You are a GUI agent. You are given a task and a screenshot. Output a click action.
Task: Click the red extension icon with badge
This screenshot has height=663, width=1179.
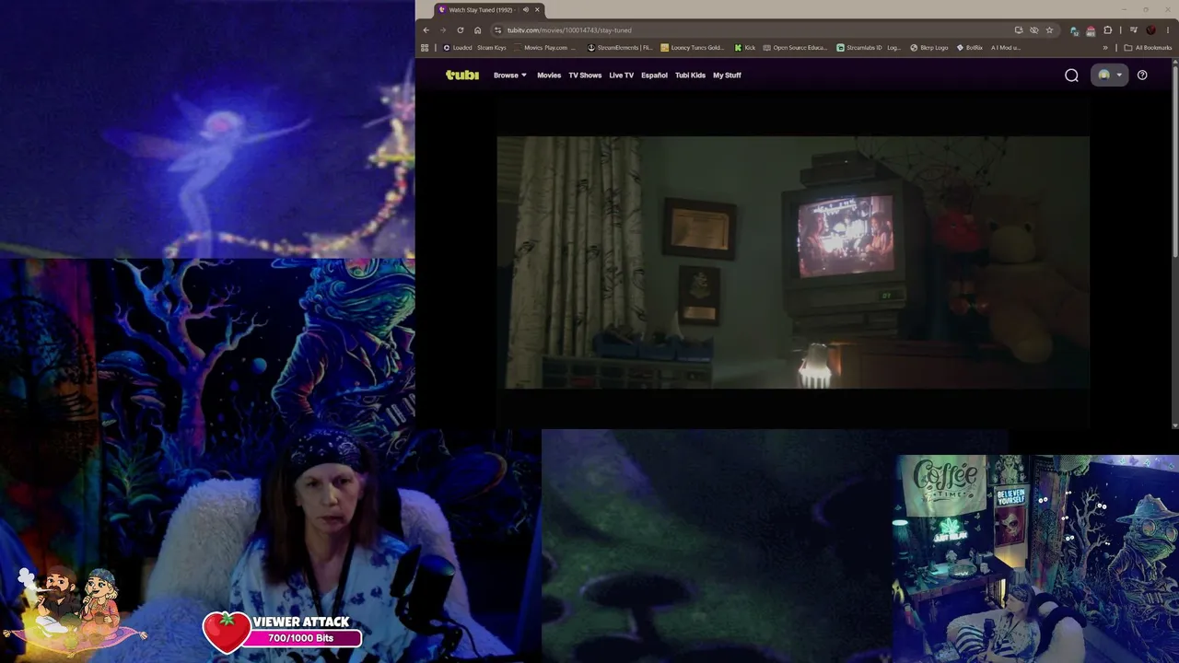pyautogui.click(x=1091, y=30)
